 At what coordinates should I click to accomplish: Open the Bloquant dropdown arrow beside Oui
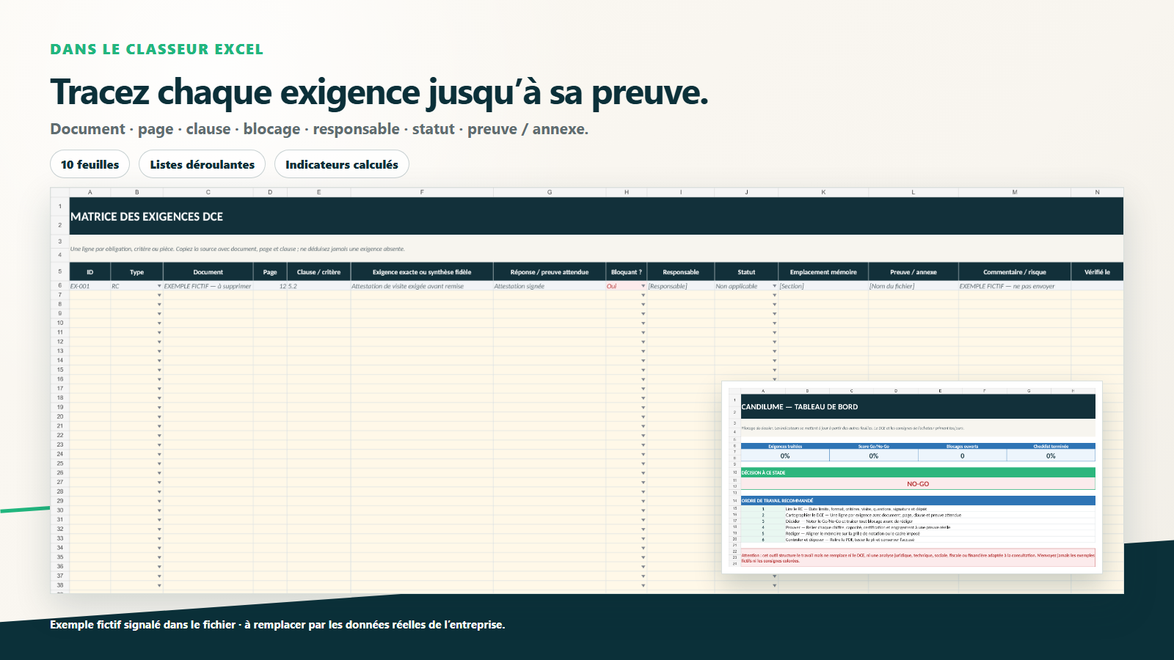(x=643, y=286)
